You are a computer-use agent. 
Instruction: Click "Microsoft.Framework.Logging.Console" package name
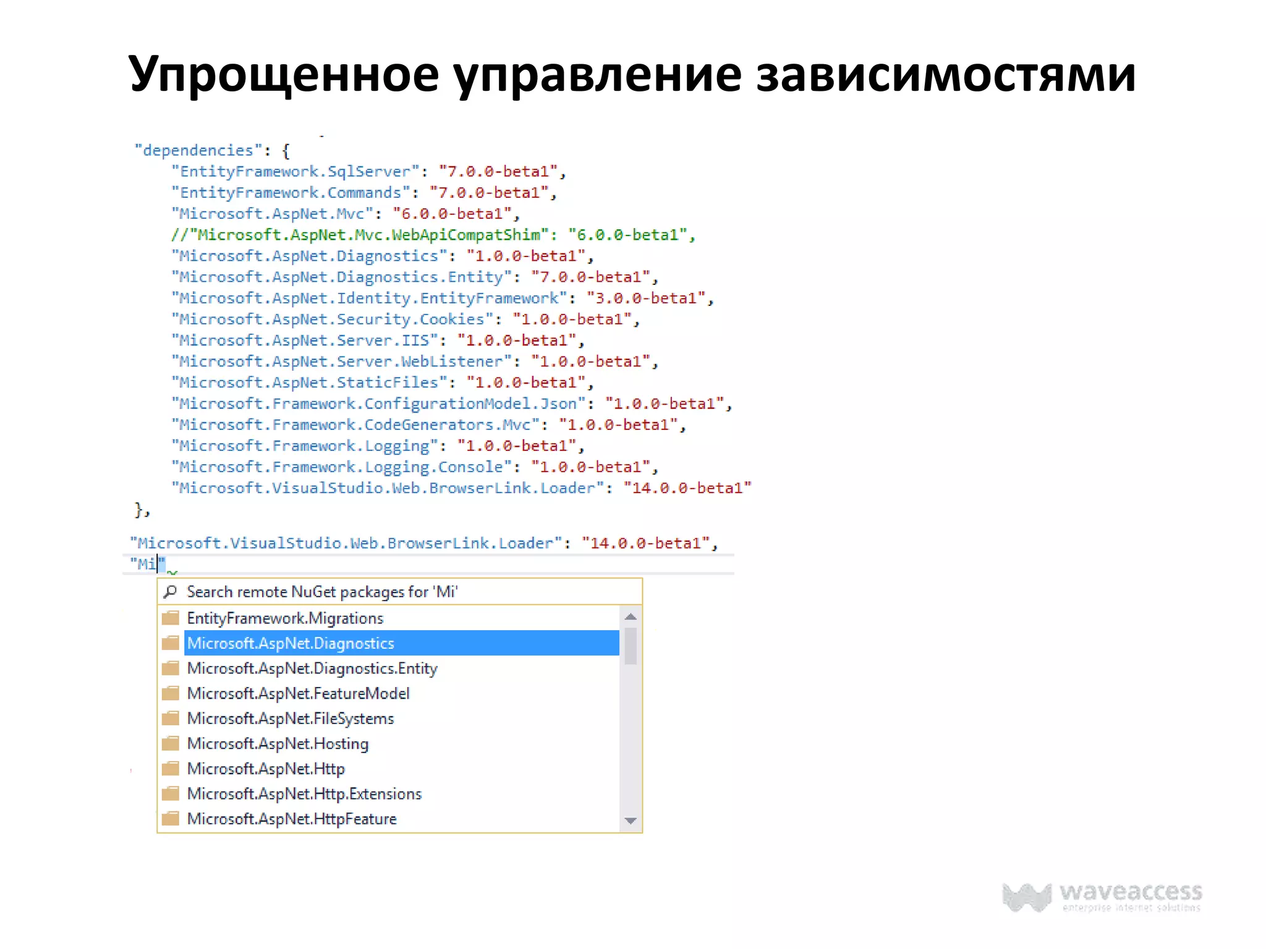tap(341, 466)
